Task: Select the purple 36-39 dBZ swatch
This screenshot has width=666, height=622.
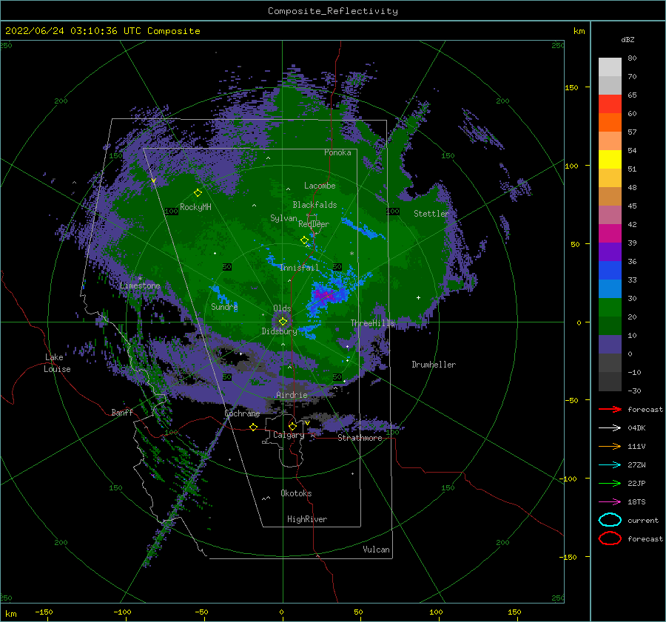Action: [610, 251]
